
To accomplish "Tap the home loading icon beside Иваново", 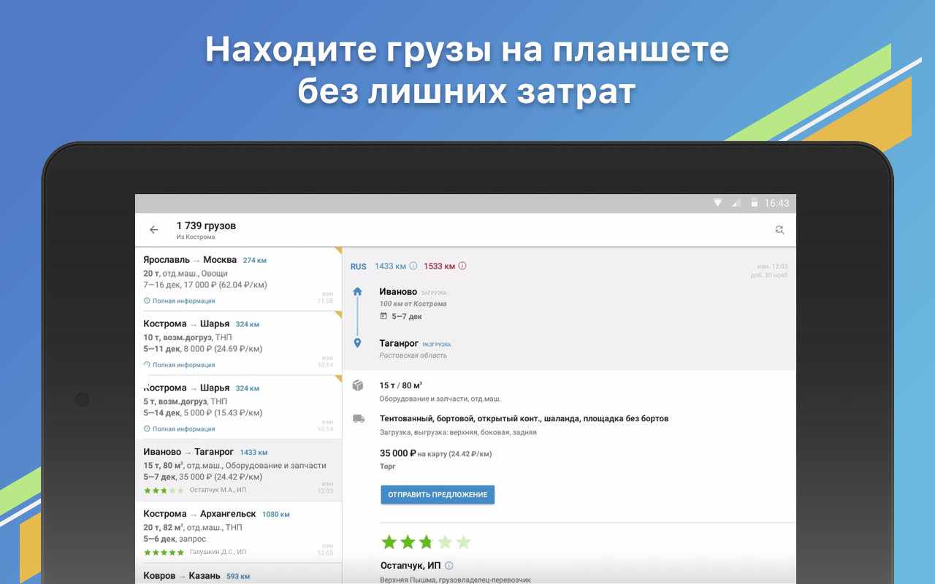I will click(357, 291).
